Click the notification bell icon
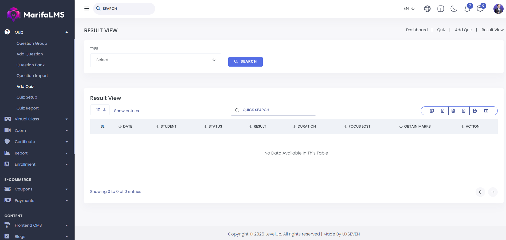 pyautogui.click(x=467, y=9)
